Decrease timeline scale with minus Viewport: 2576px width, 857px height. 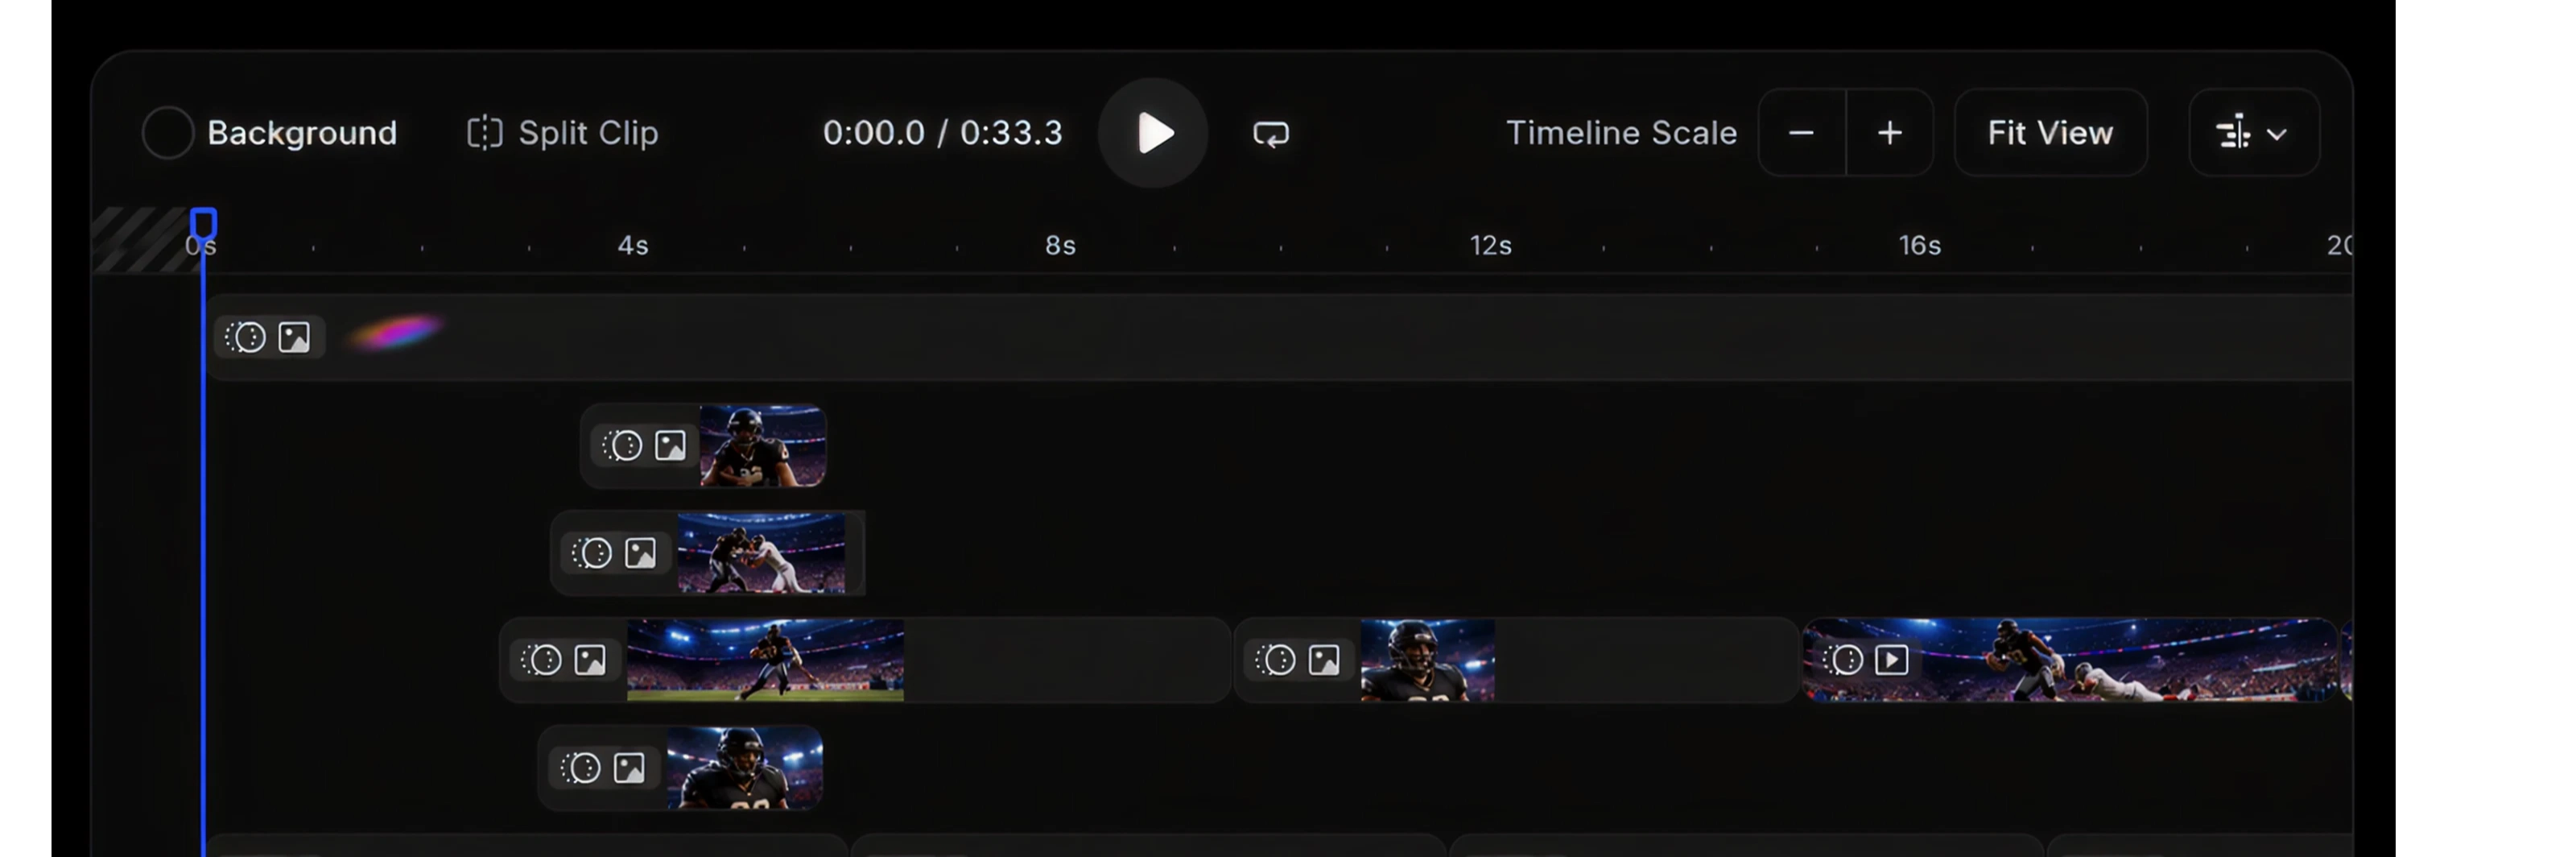tap(1801, 133)
